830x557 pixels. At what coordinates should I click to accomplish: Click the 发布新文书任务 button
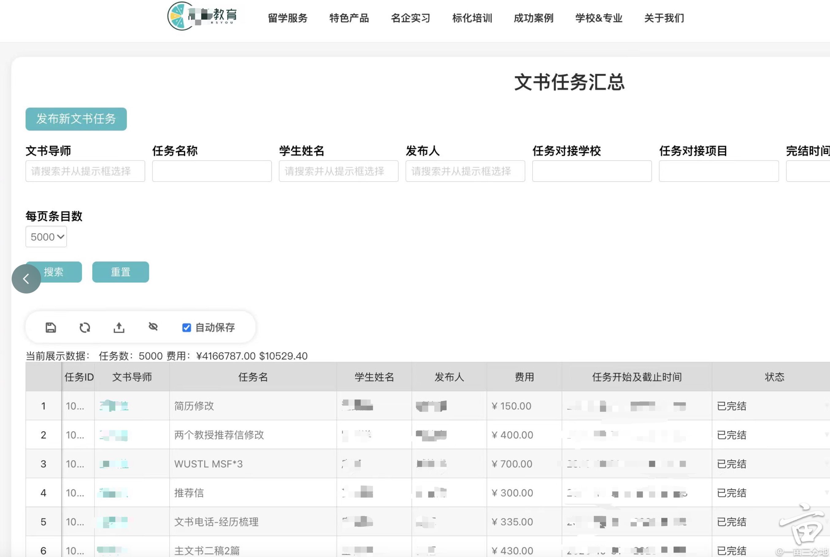click(x=76, y=119)
